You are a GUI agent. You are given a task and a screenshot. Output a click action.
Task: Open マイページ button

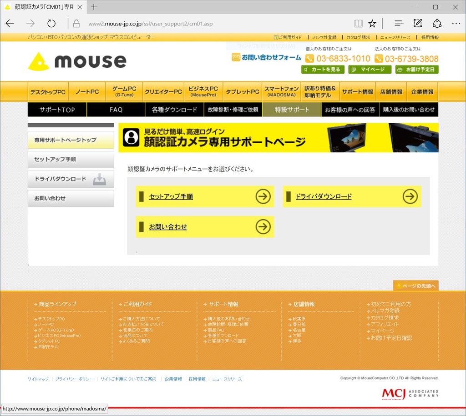[x=370, y=70]
